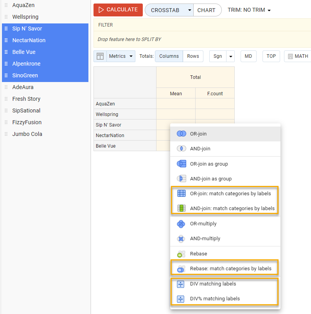
Task: Open the Sgn dropdown arrow
Action: (x=230, y=56)
